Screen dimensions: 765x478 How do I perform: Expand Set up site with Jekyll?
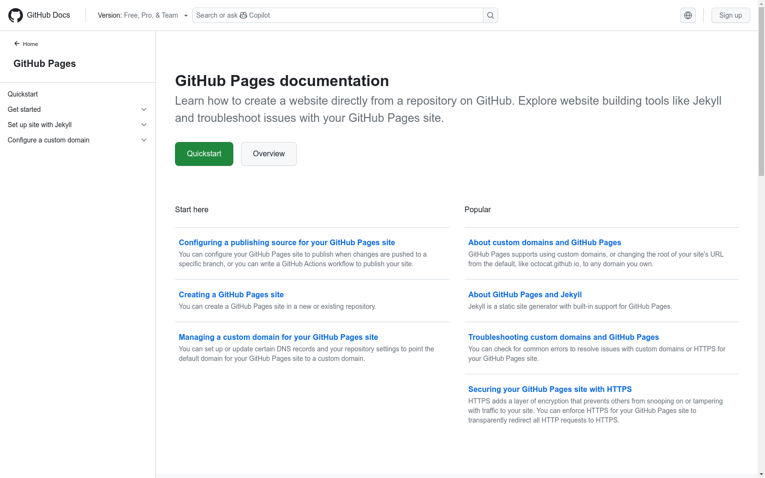point(144,125)
